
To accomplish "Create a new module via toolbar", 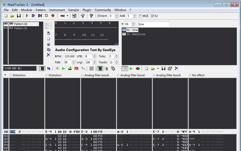I will 6,16.
